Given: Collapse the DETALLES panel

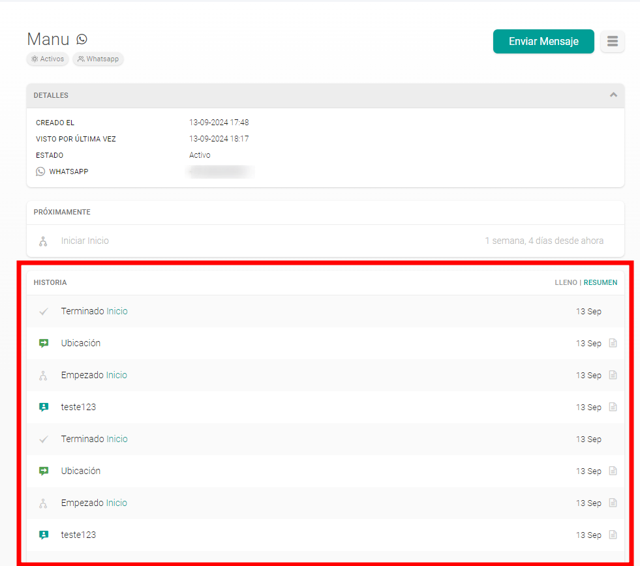Looking at the screenshot, I should tap(613, 95).
